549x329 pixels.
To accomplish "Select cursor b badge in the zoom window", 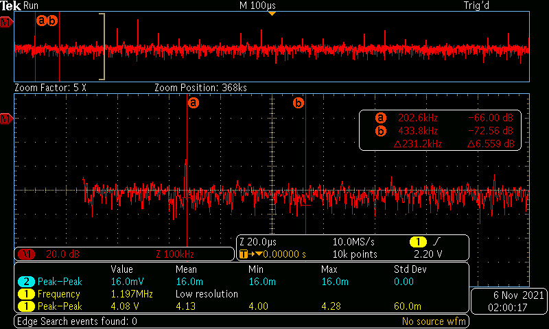I will click(299, 103).
